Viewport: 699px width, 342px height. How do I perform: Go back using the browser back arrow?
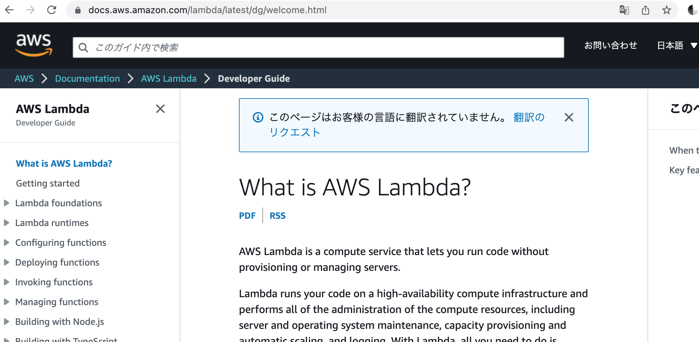click(x=10, y=10)
